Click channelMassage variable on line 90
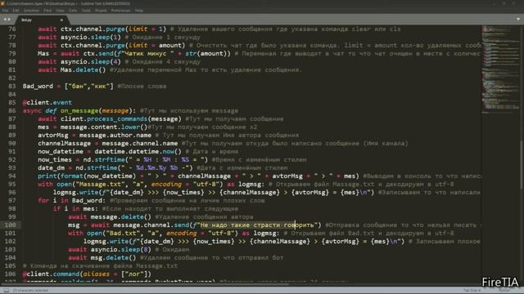 tap(64, 144)
